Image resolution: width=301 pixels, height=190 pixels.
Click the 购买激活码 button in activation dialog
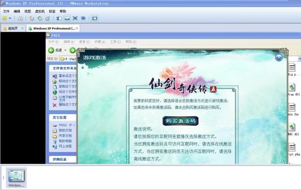point(181,121)
